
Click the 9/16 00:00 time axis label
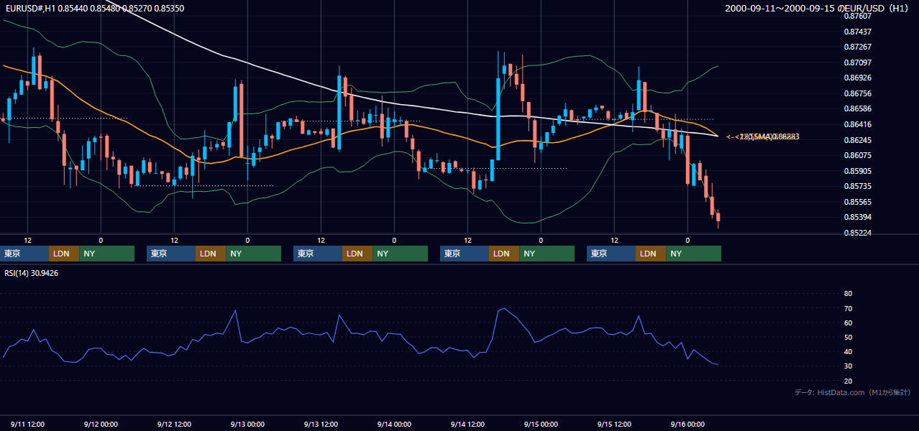coord(687,425)
